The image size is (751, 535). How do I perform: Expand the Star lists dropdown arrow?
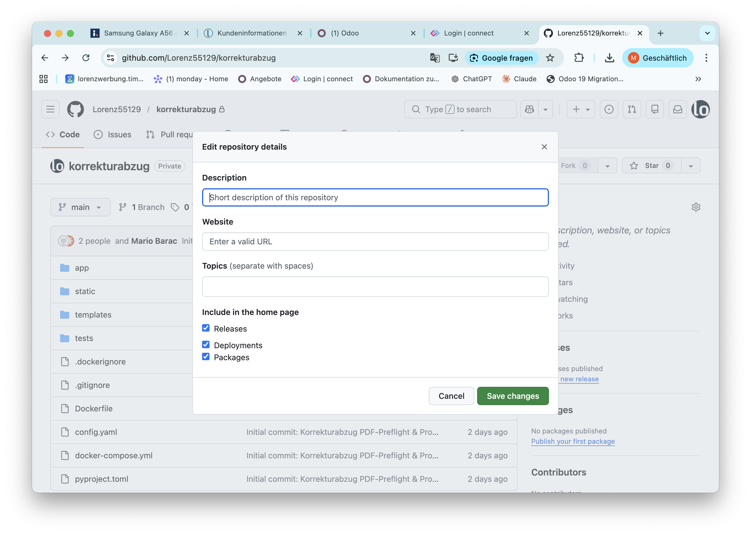coord(691,166)
